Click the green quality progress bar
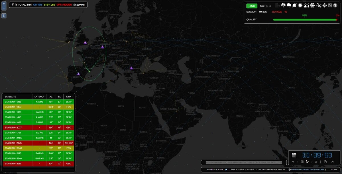The width and height of the screenshot is (342, 174). coord(305,20)
